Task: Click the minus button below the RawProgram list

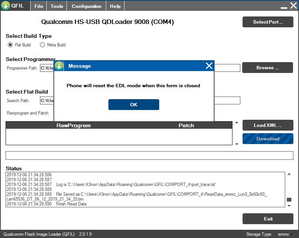Action: (237, 144)
